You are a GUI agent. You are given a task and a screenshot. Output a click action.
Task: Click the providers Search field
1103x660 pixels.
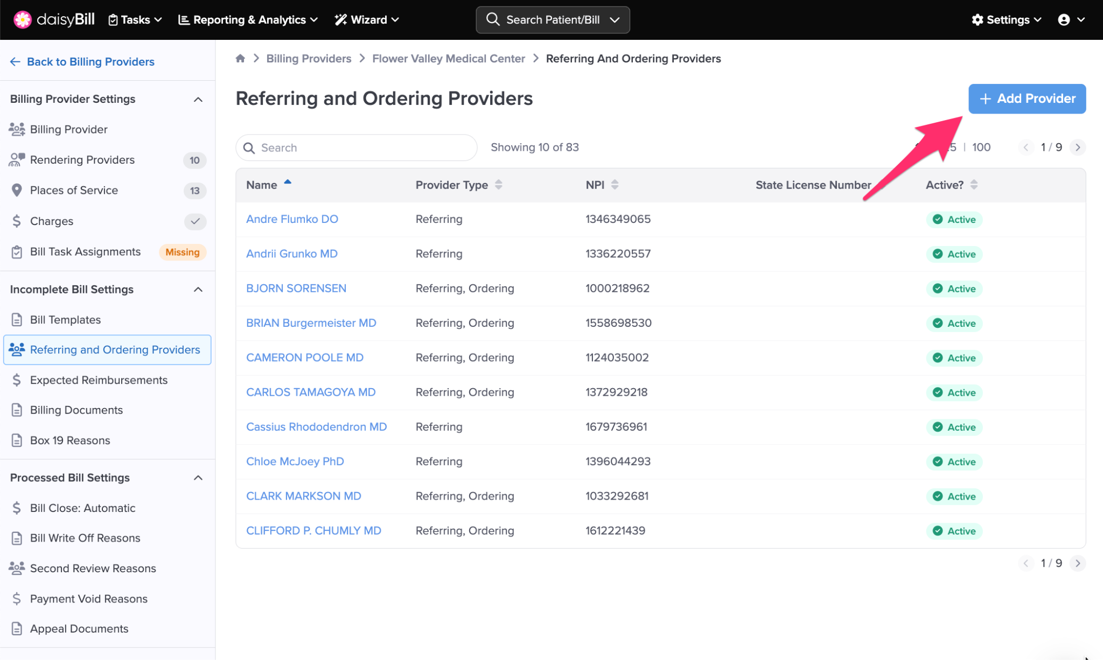[x=357, y=148]
